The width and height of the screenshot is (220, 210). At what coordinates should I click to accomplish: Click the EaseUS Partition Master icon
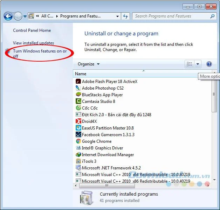78,128
